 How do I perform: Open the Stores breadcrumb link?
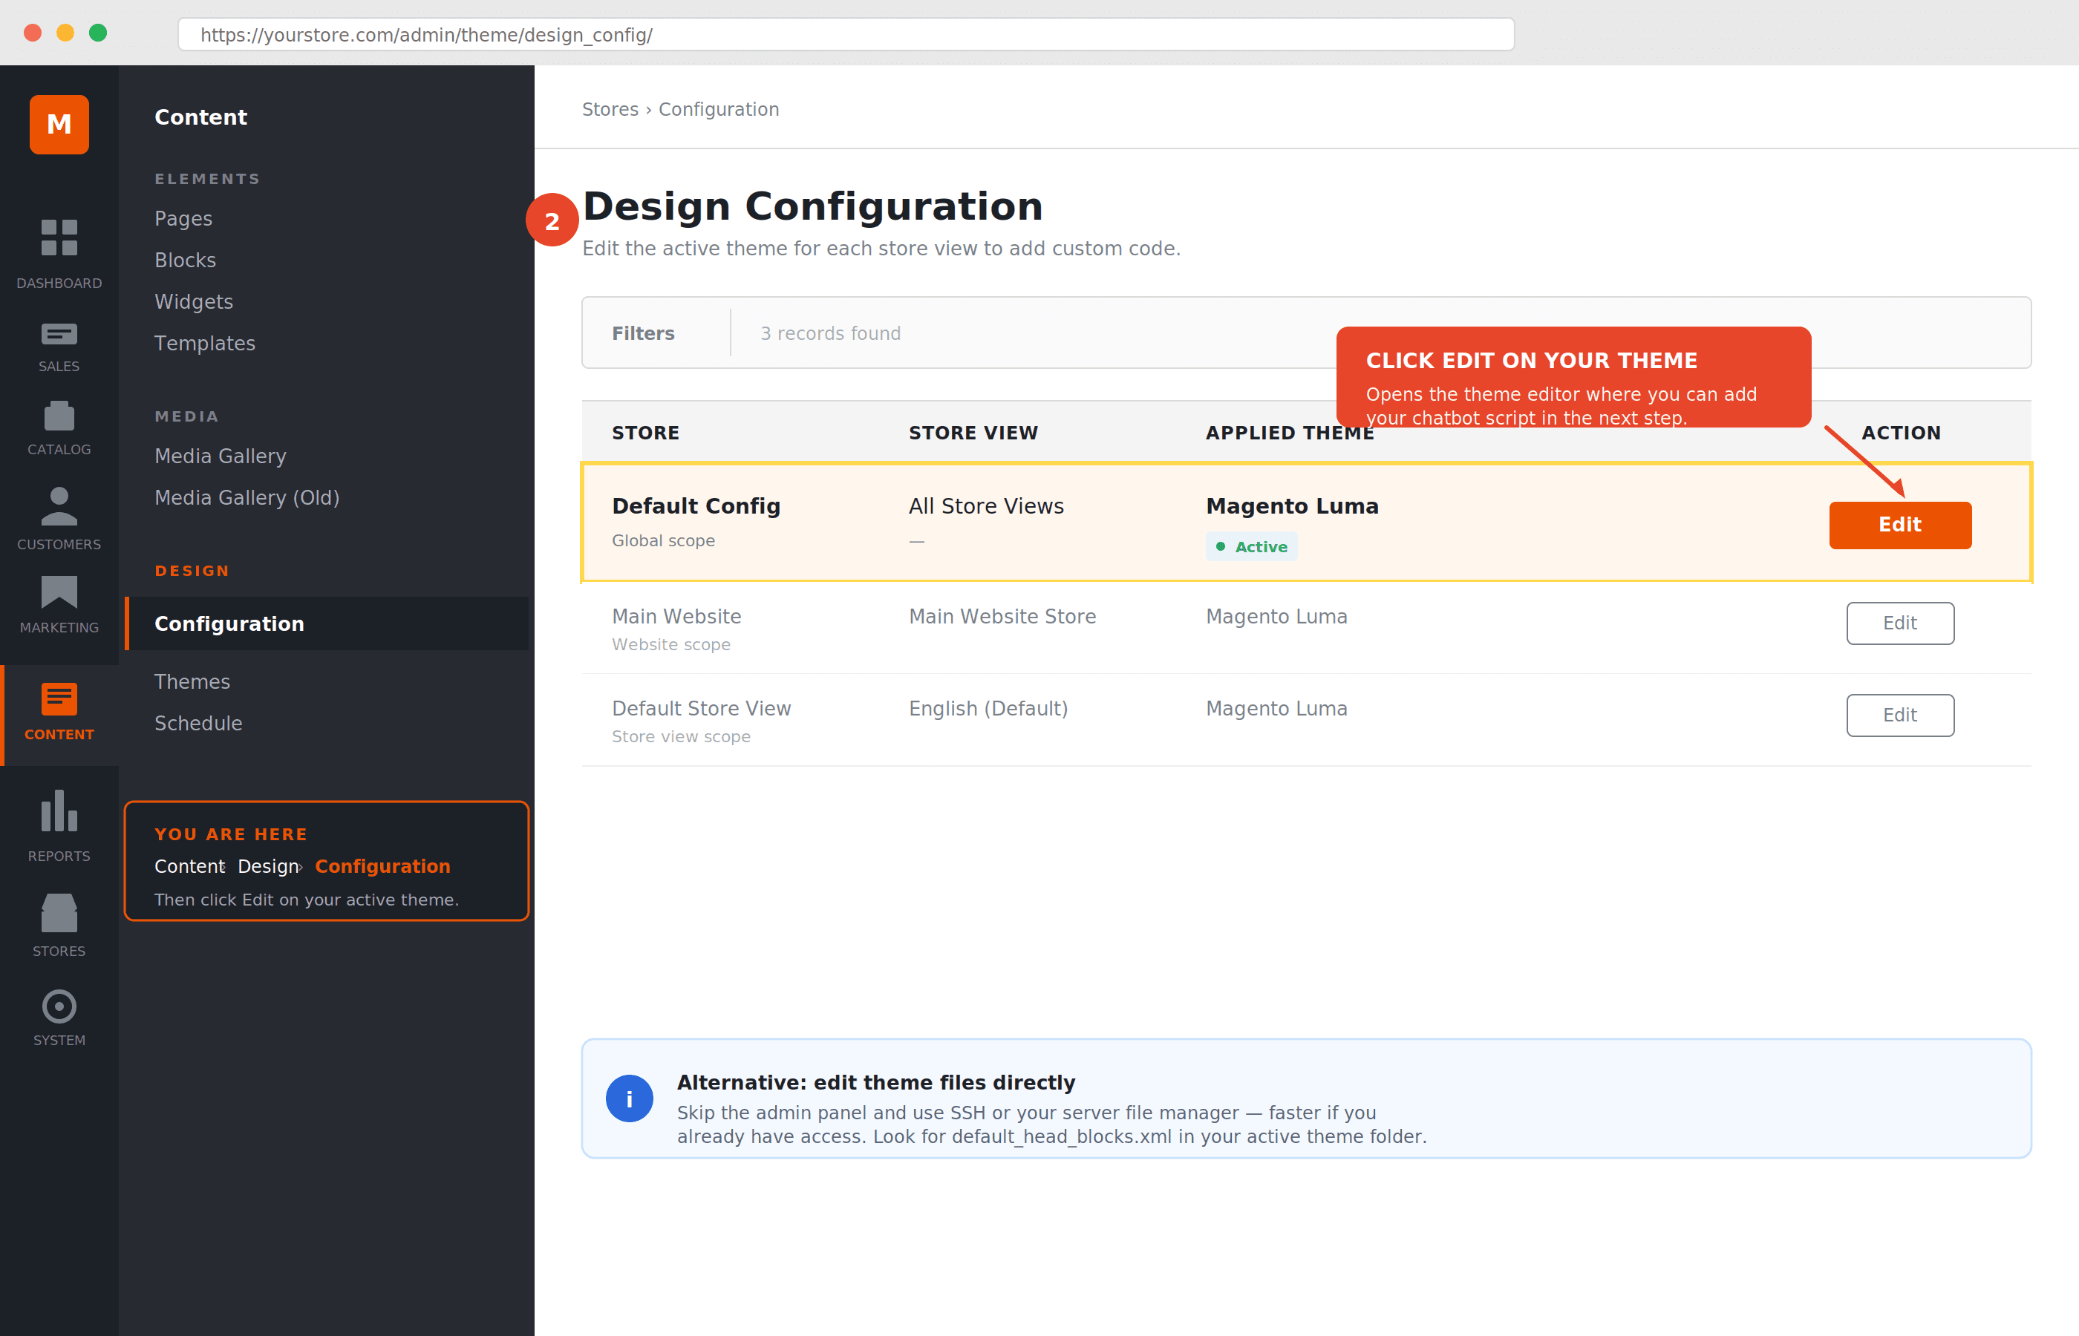point(610,109)
